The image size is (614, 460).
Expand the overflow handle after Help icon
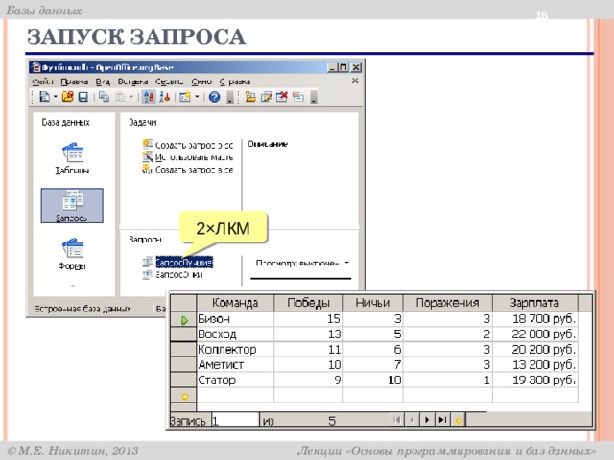pyautogui.click(x=230, y=97)
